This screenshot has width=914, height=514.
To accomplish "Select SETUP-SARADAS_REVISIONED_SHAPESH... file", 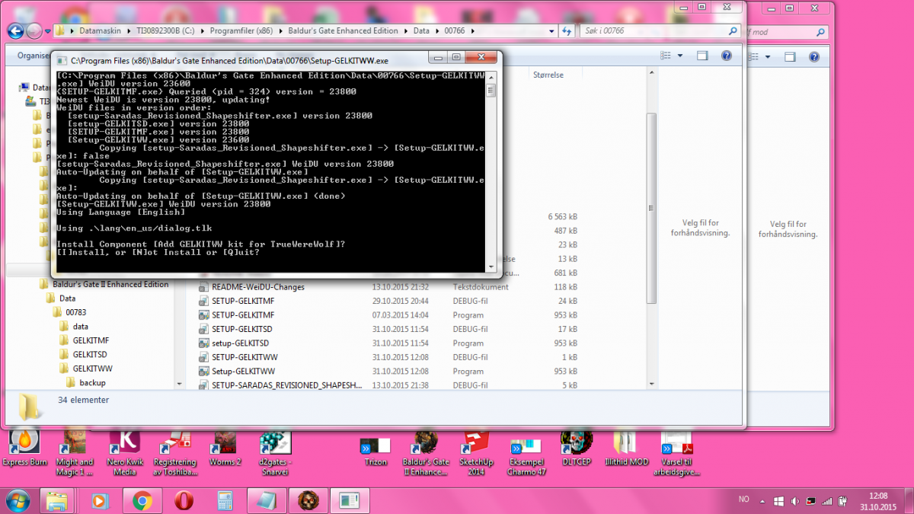I will point(286,385).
